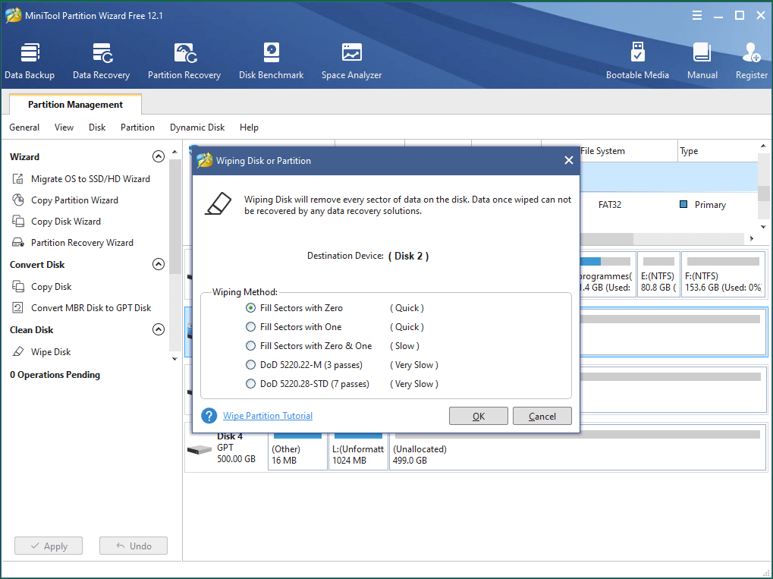Click the blue Primary type swatch
The height and width of the screenshot is (579, 773).
tap(683, 204)
